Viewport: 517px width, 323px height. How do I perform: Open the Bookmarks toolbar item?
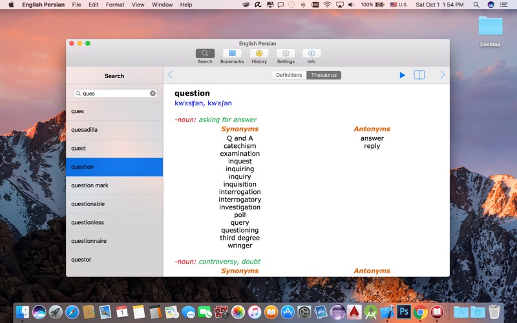pyautogui.click(x=232, y=56)
